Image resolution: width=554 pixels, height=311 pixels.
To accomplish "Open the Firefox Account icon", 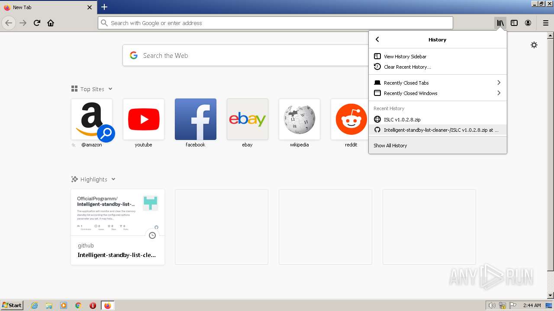I will pos(528,23).
